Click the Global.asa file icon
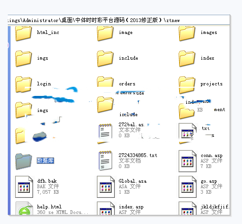Image resolution: width=242 pixels, height=224 pixels. (106, 187)
